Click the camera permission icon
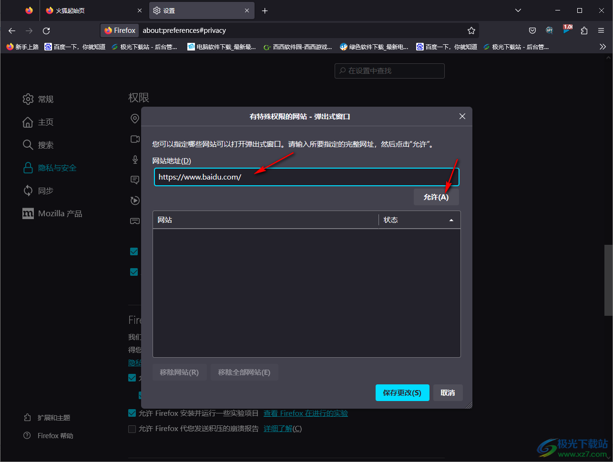The image size is (613, 462). (x=135, y=139)
